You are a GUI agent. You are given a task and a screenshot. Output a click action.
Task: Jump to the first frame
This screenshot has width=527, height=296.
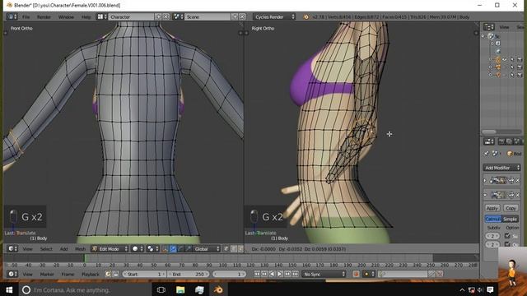coord(257,274)
